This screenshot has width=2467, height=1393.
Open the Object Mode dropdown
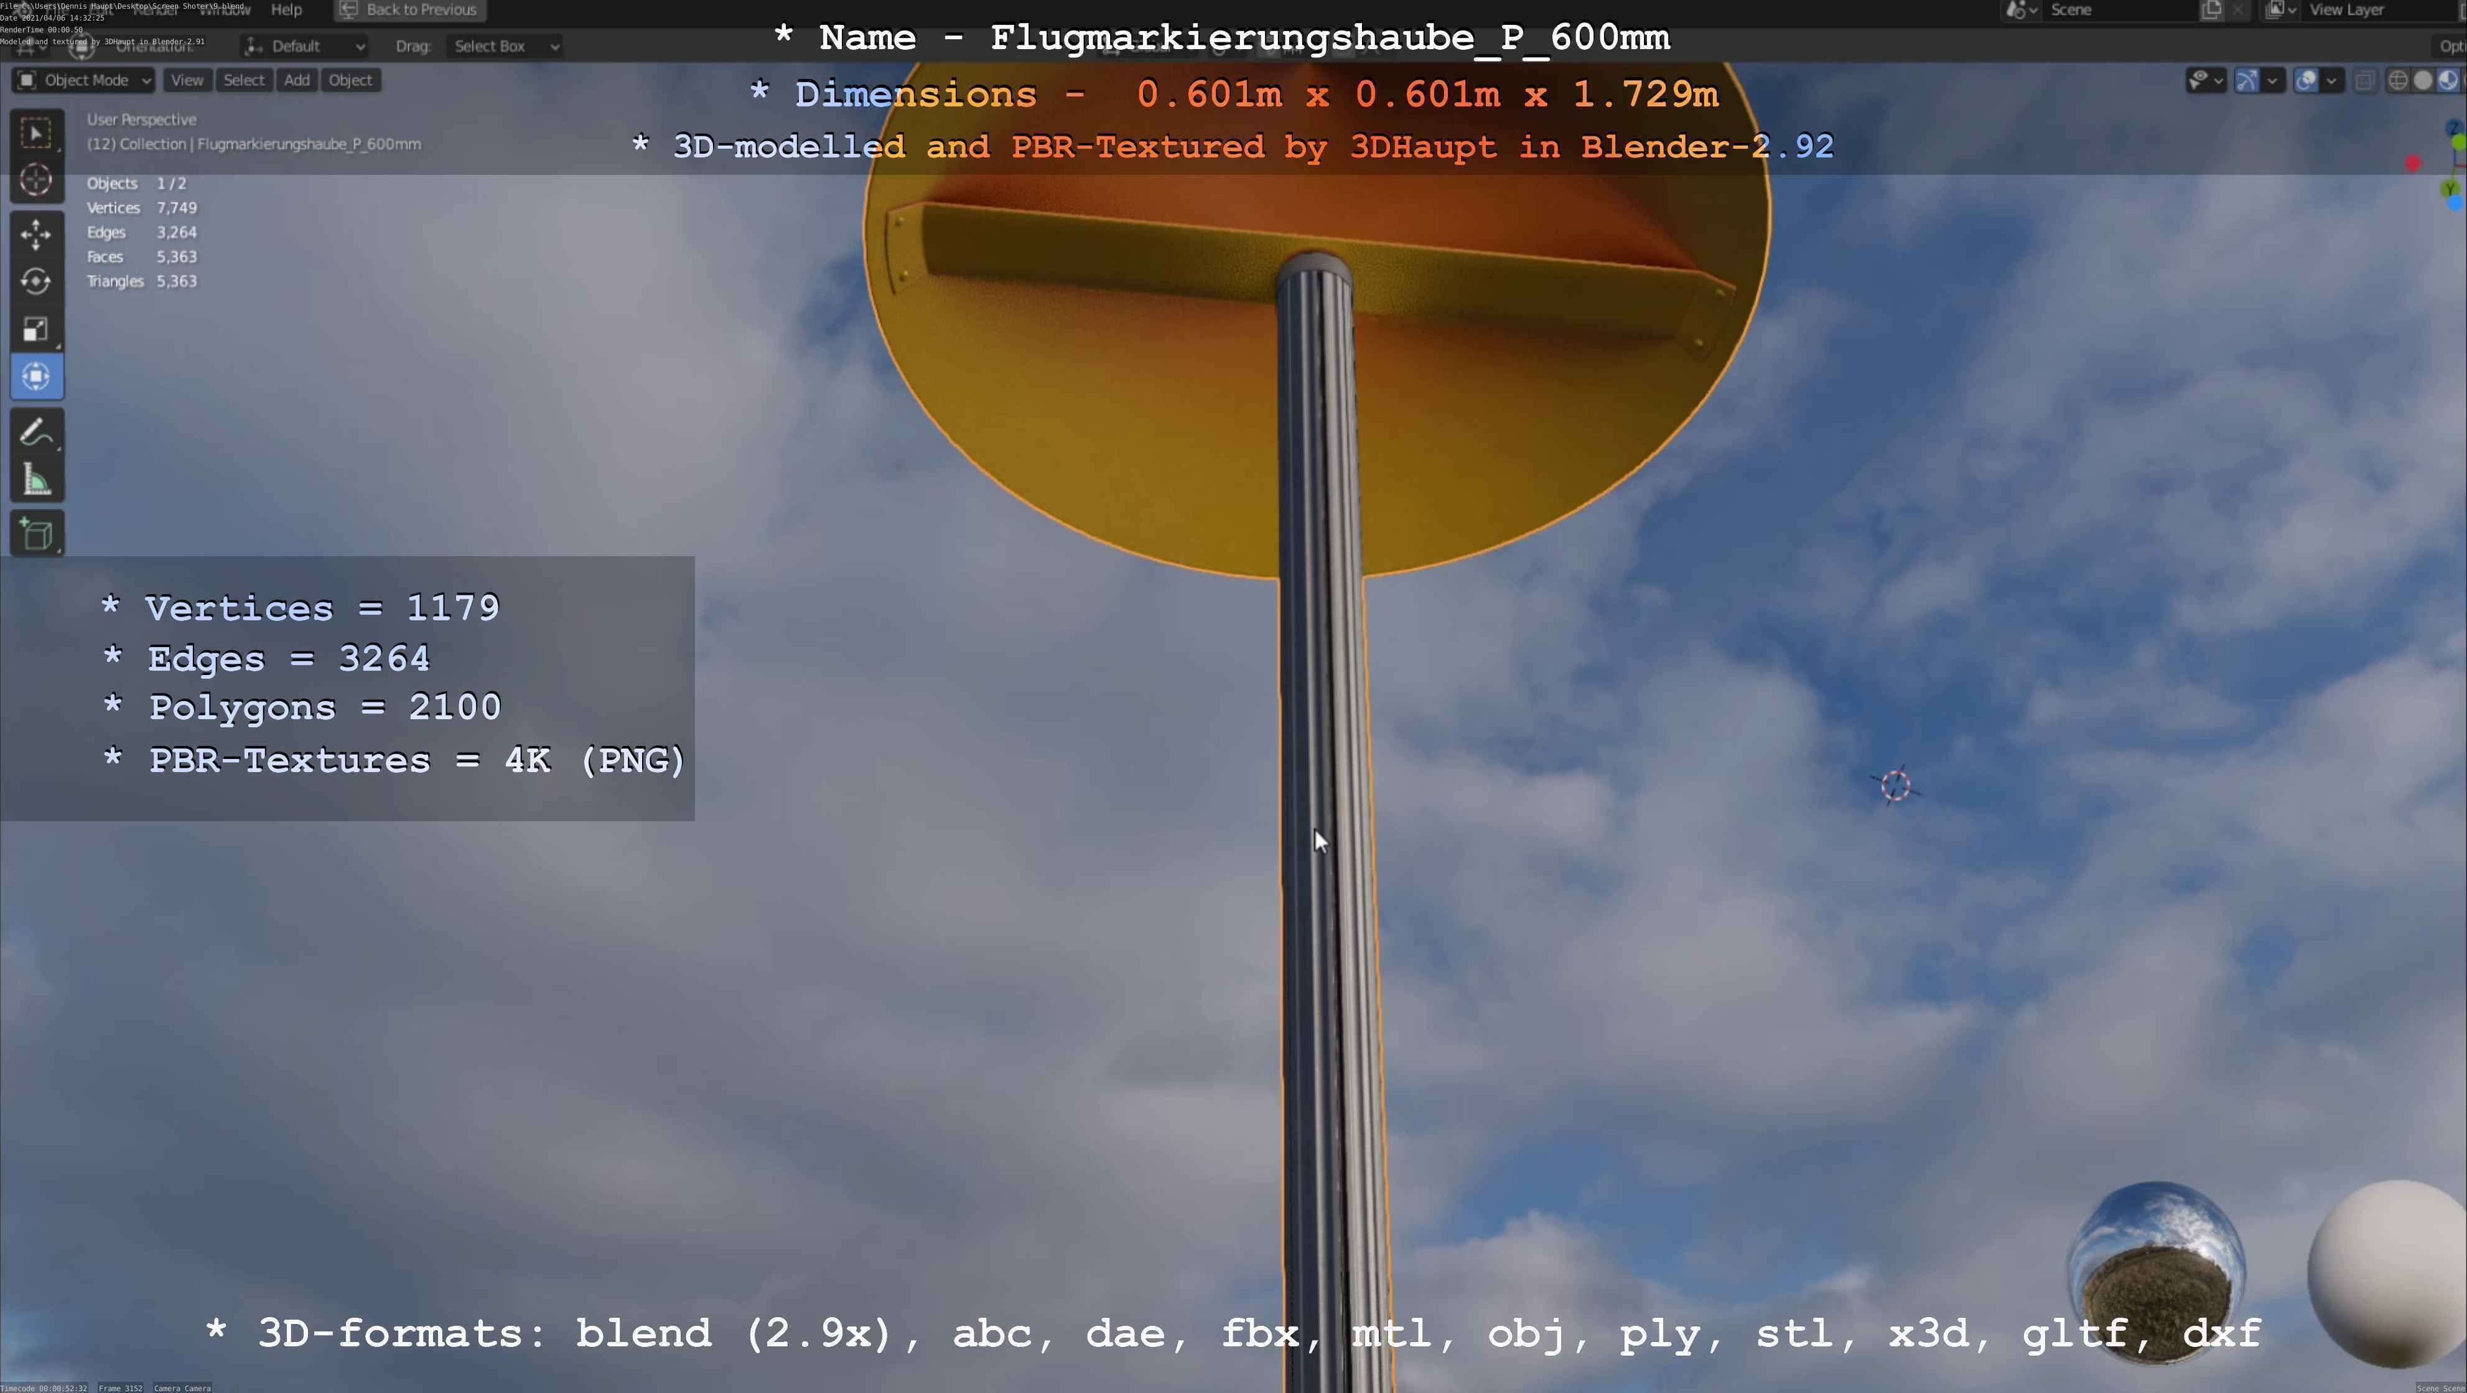pyautogui.click(x=84, y=80)
